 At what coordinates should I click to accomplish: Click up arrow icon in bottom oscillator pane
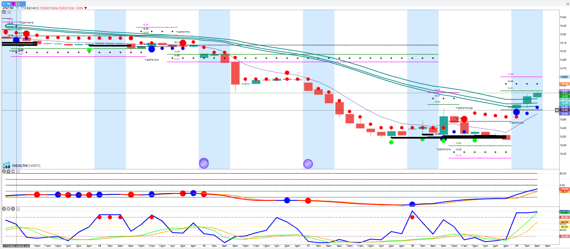coord(13,209)
